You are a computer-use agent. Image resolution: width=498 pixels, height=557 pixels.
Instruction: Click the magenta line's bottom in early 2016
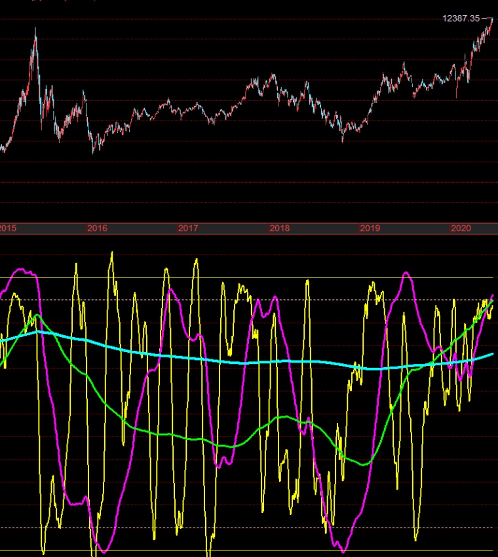(x=104, y=551)
